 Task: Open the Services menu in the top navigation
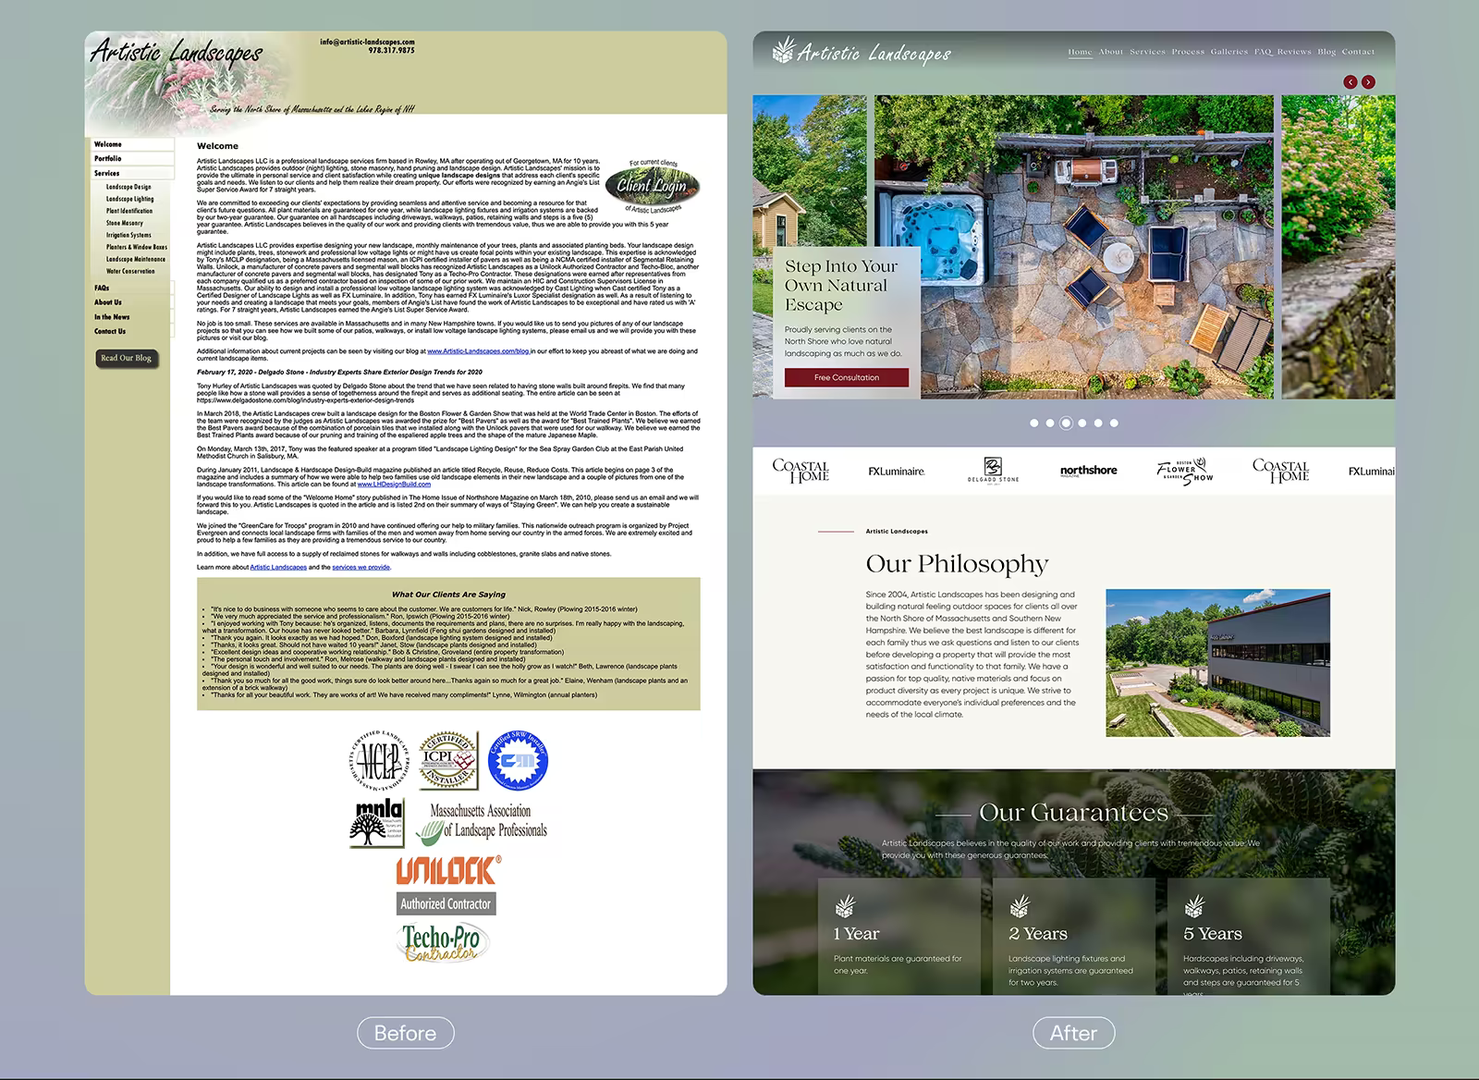coord(1147,52)
